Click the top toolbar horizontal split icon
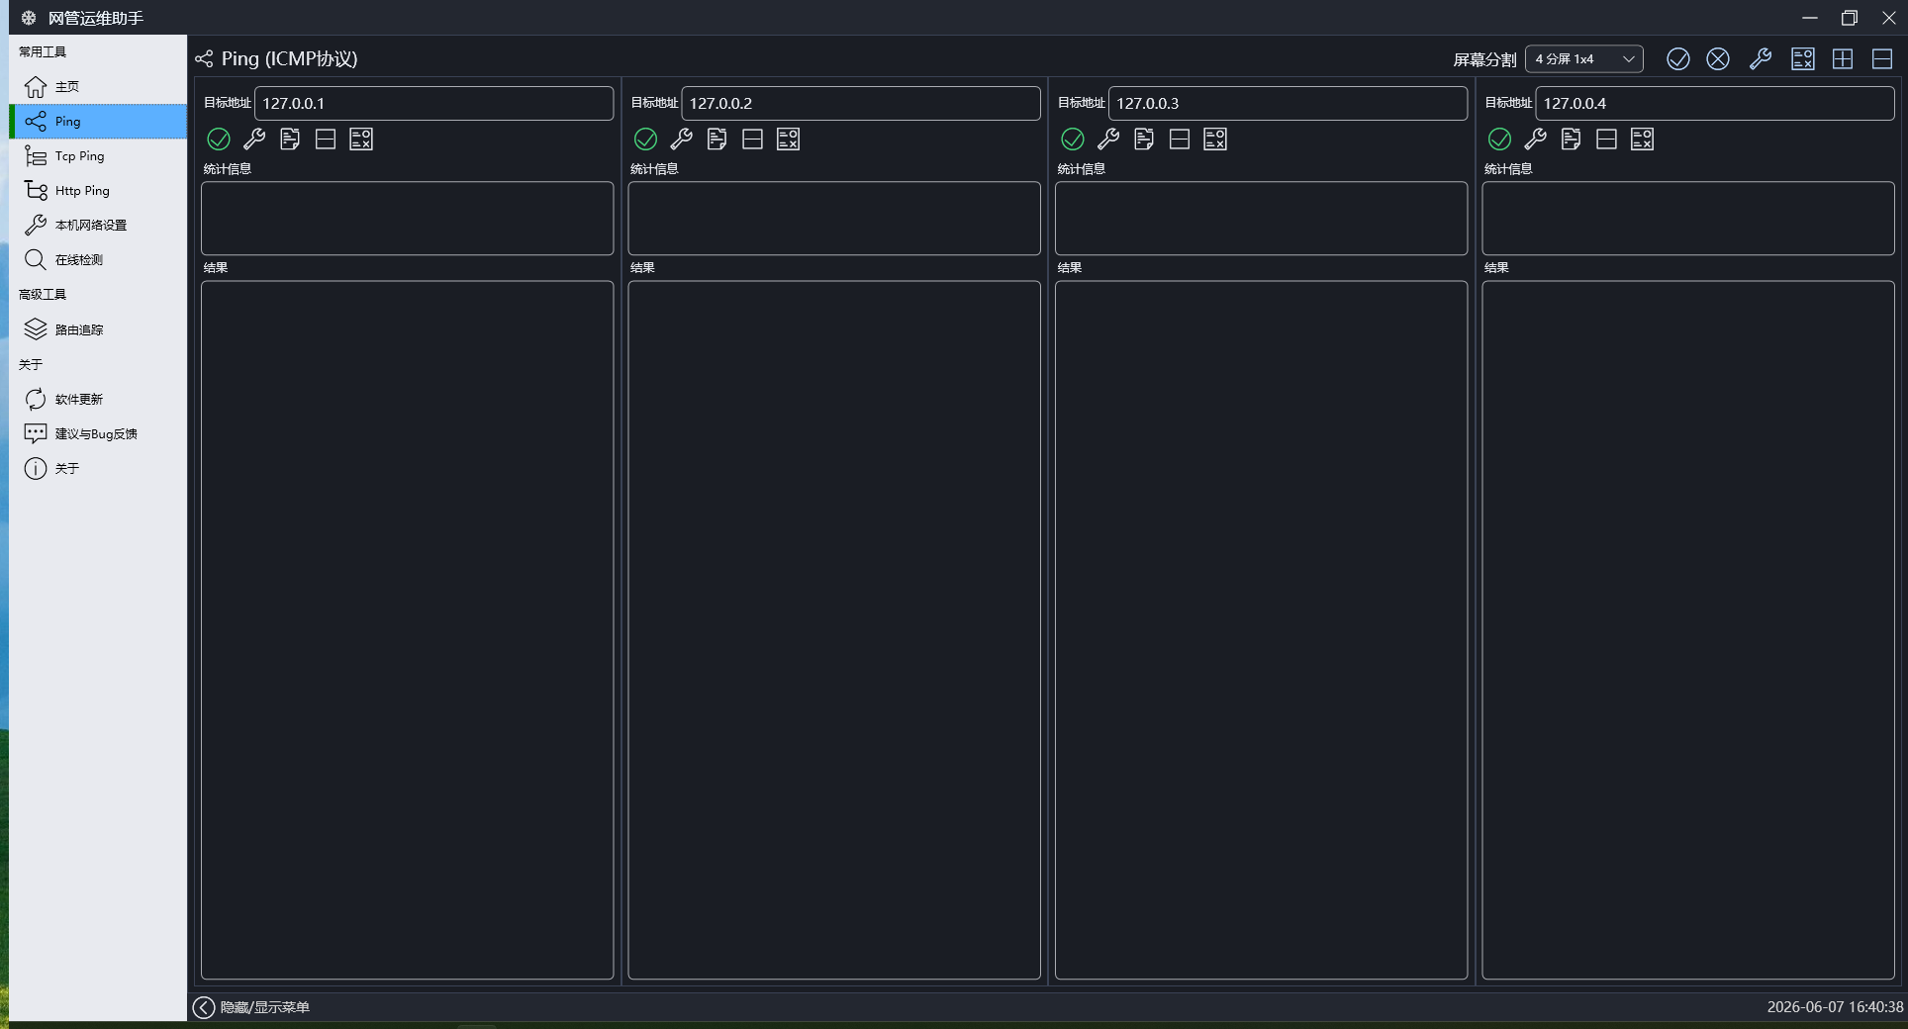Image resolution: width=1908 pixels, height=1029 pixels. 1882,59
